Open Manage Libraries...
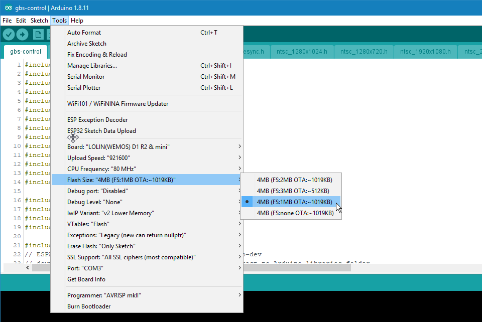 (147, 66)
